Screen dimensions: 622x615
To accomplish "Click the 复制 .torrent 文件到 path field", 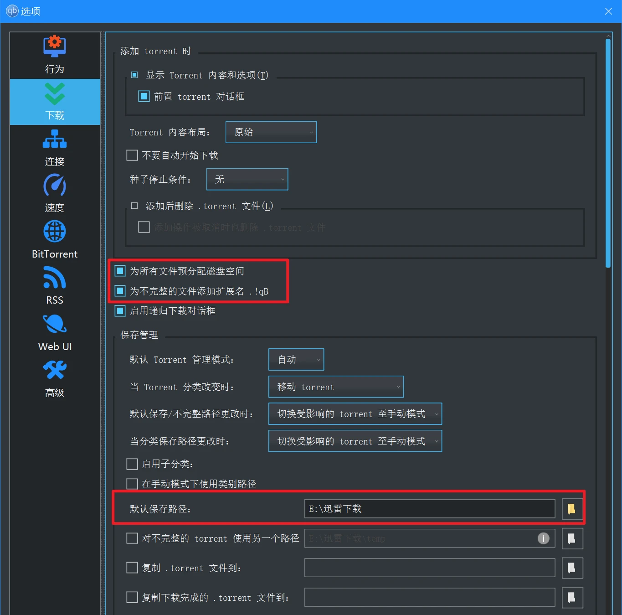I will [430, 568].
